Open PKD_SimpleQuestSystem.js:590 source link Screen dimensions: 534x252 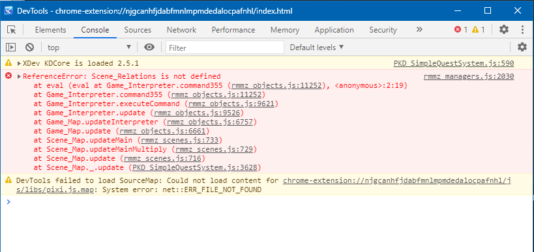tap(454, 63)
